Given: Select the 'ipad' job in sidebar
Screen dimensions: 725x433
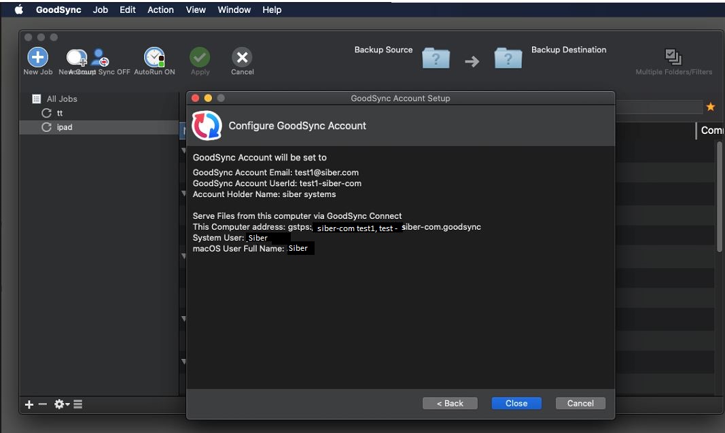Looking at the screenshot, I should 65,127.
